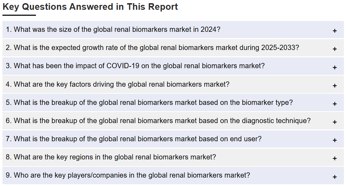This screenshot has height=186, width=346.
Task: Expand question 1 plus icon
Action: [x=334, y=31]
